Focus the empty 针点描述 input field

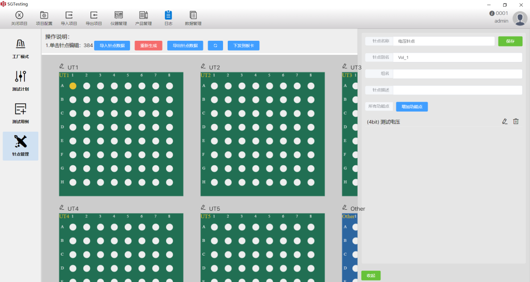(458, 90)
